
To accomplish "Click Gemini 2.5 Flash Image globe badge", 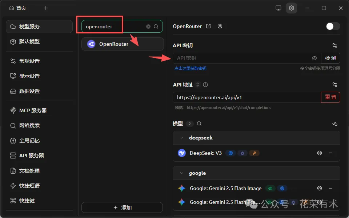I will tap(282, 189).
